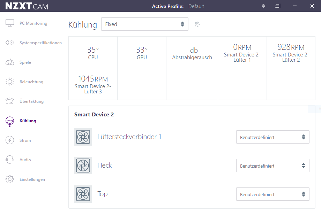Open PC Monitoring monitor icon
321x223 pixels.
click(10, 23)
